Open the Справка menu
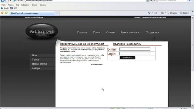Viewport: 194px width, 109px height. click(x=43, y=5)
